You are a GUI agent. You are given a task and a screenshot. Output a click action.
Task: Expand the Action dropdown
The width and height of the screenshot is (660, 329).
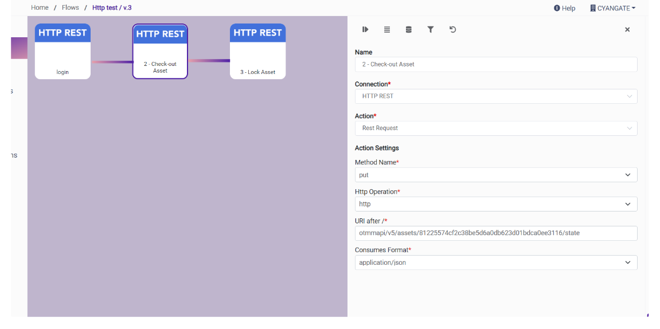pyautogui.click(x=495, y=128)
